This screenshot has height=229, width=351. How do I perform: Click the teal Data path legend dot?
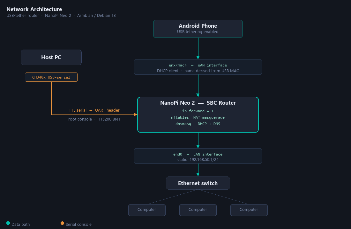pyautogui.click(x=8, y=223)
